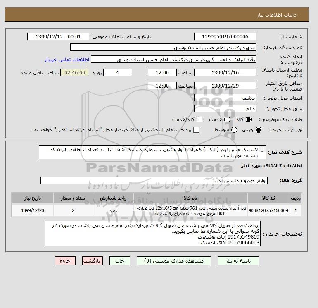Click phone number 09175549869 in notes
Image resolution: width=318 pixels, height=308 pixels.
[x=243, y=237]
